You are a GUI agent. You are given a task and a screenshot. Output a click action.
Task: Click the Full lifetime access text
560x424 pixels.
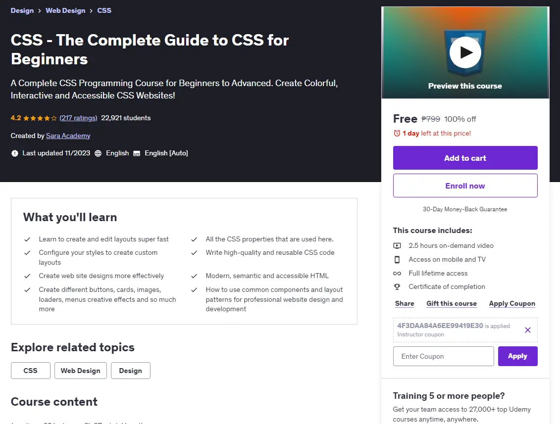tap(438, 274)
